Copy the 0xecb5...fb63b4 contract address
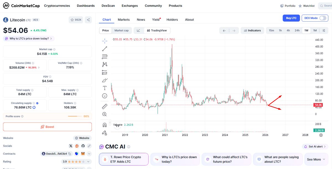The width and height of the screenshot is (332, 169). 70,154
